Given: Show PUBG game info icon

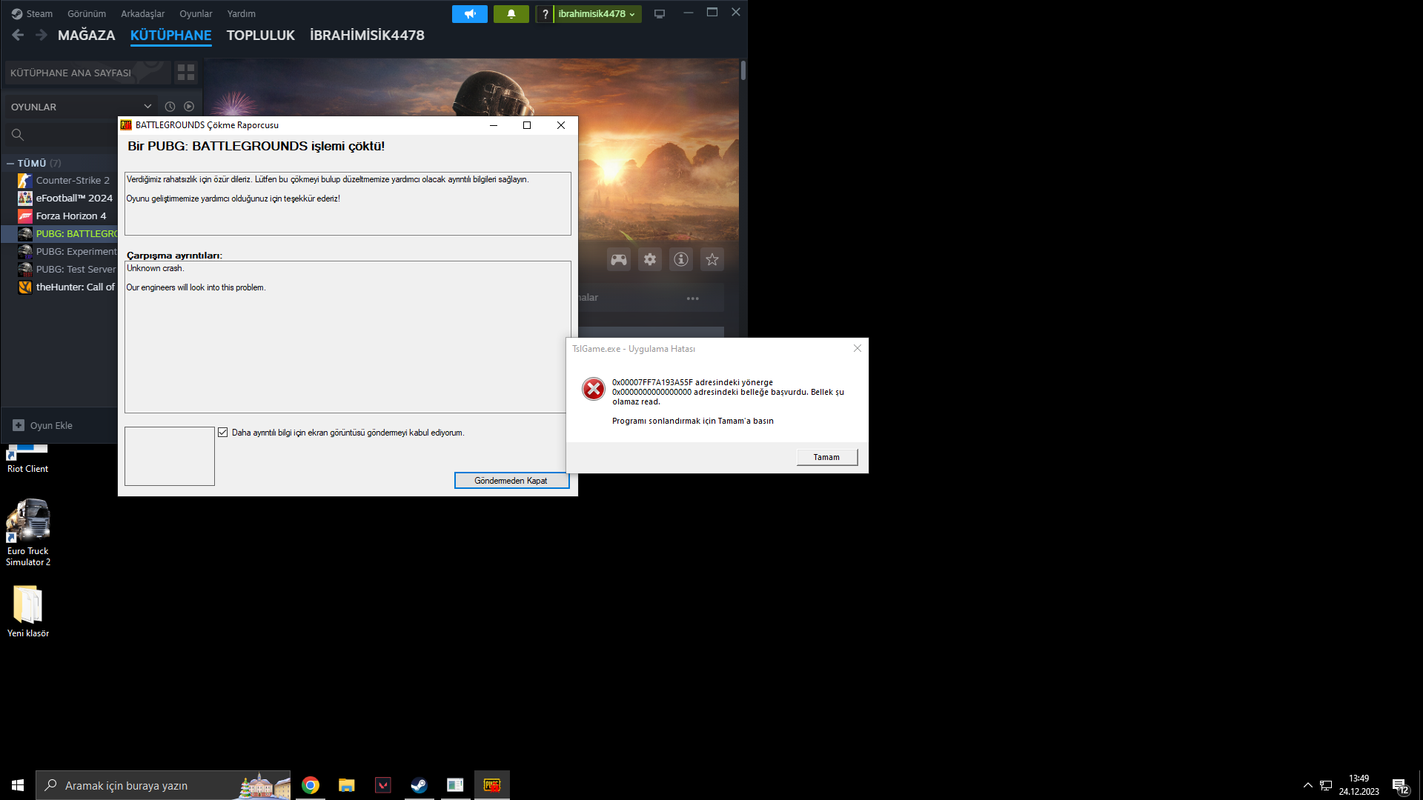Looking at the screenshot, I should coord(681,259).
